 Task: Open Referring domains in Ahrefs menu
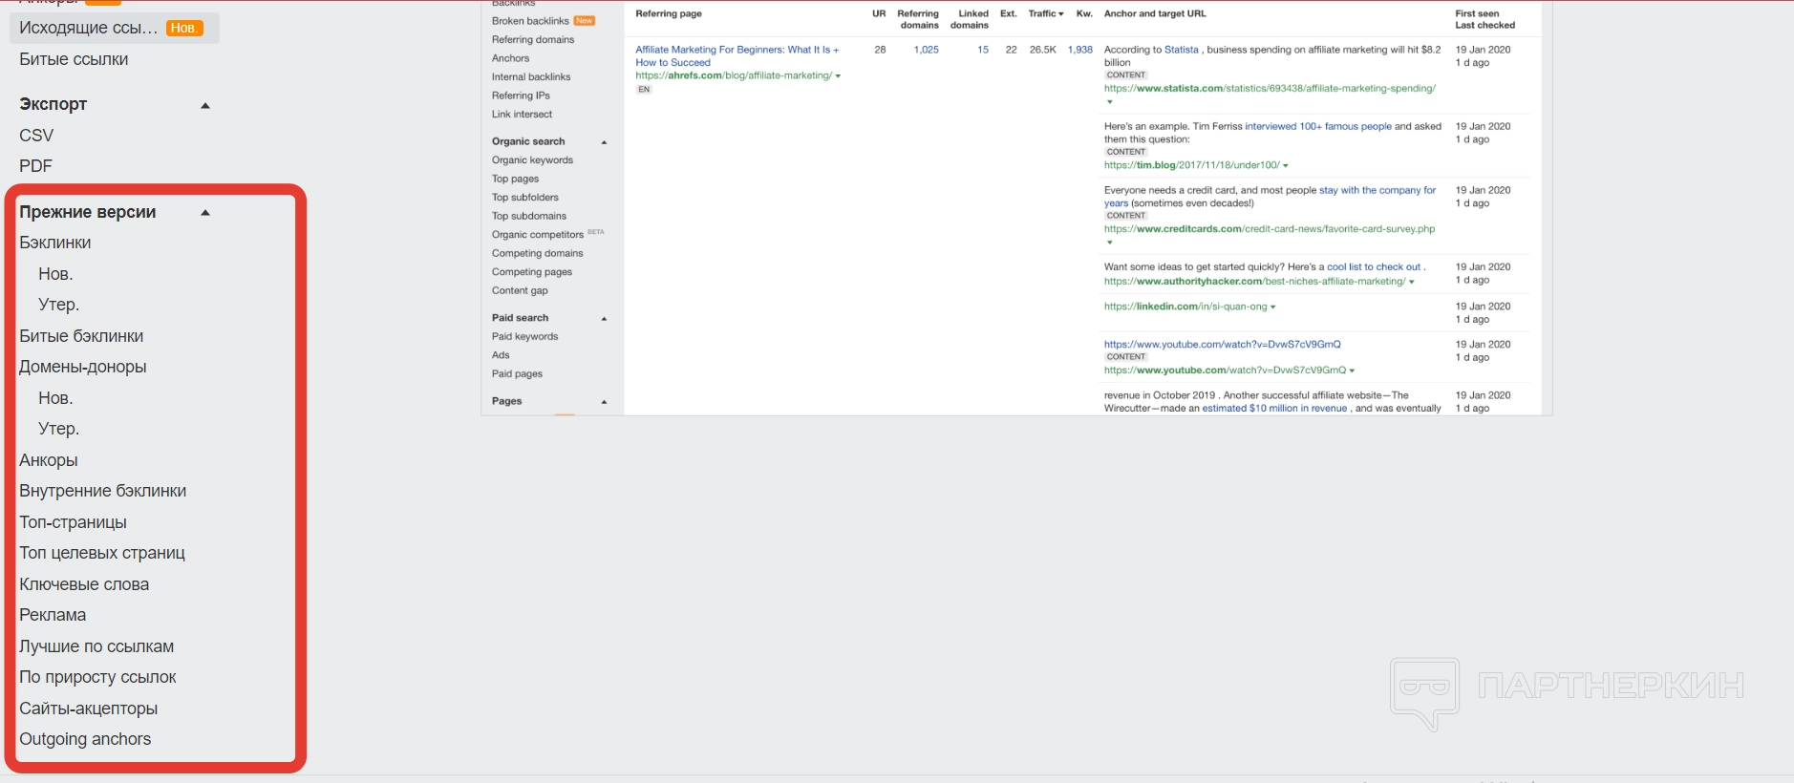(533, 39)
